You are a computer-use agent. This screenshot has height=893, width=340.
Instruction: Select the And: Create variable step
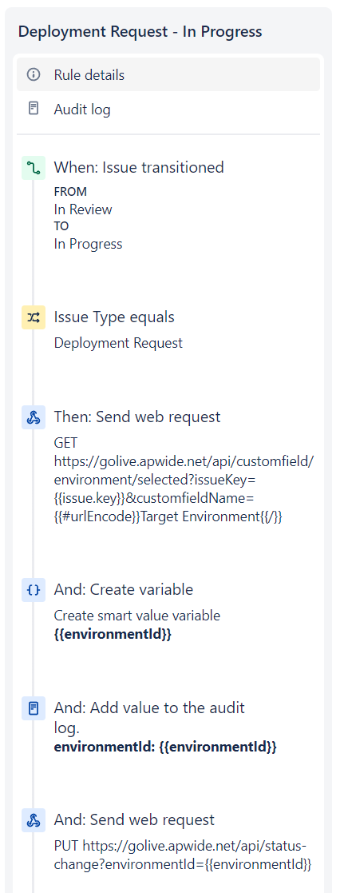coord(124,589)
